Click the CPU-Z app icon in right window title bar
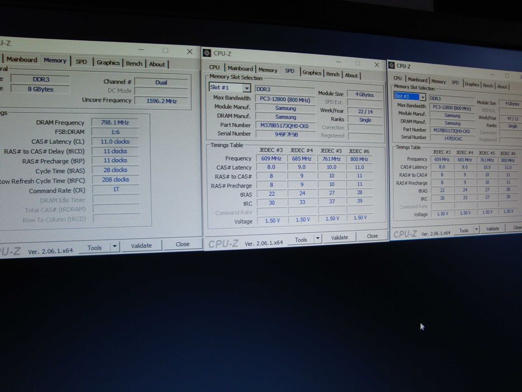Image resolution: width=522 pixels, height=392 pixels. pyautogui.click(x=392, y=66)
